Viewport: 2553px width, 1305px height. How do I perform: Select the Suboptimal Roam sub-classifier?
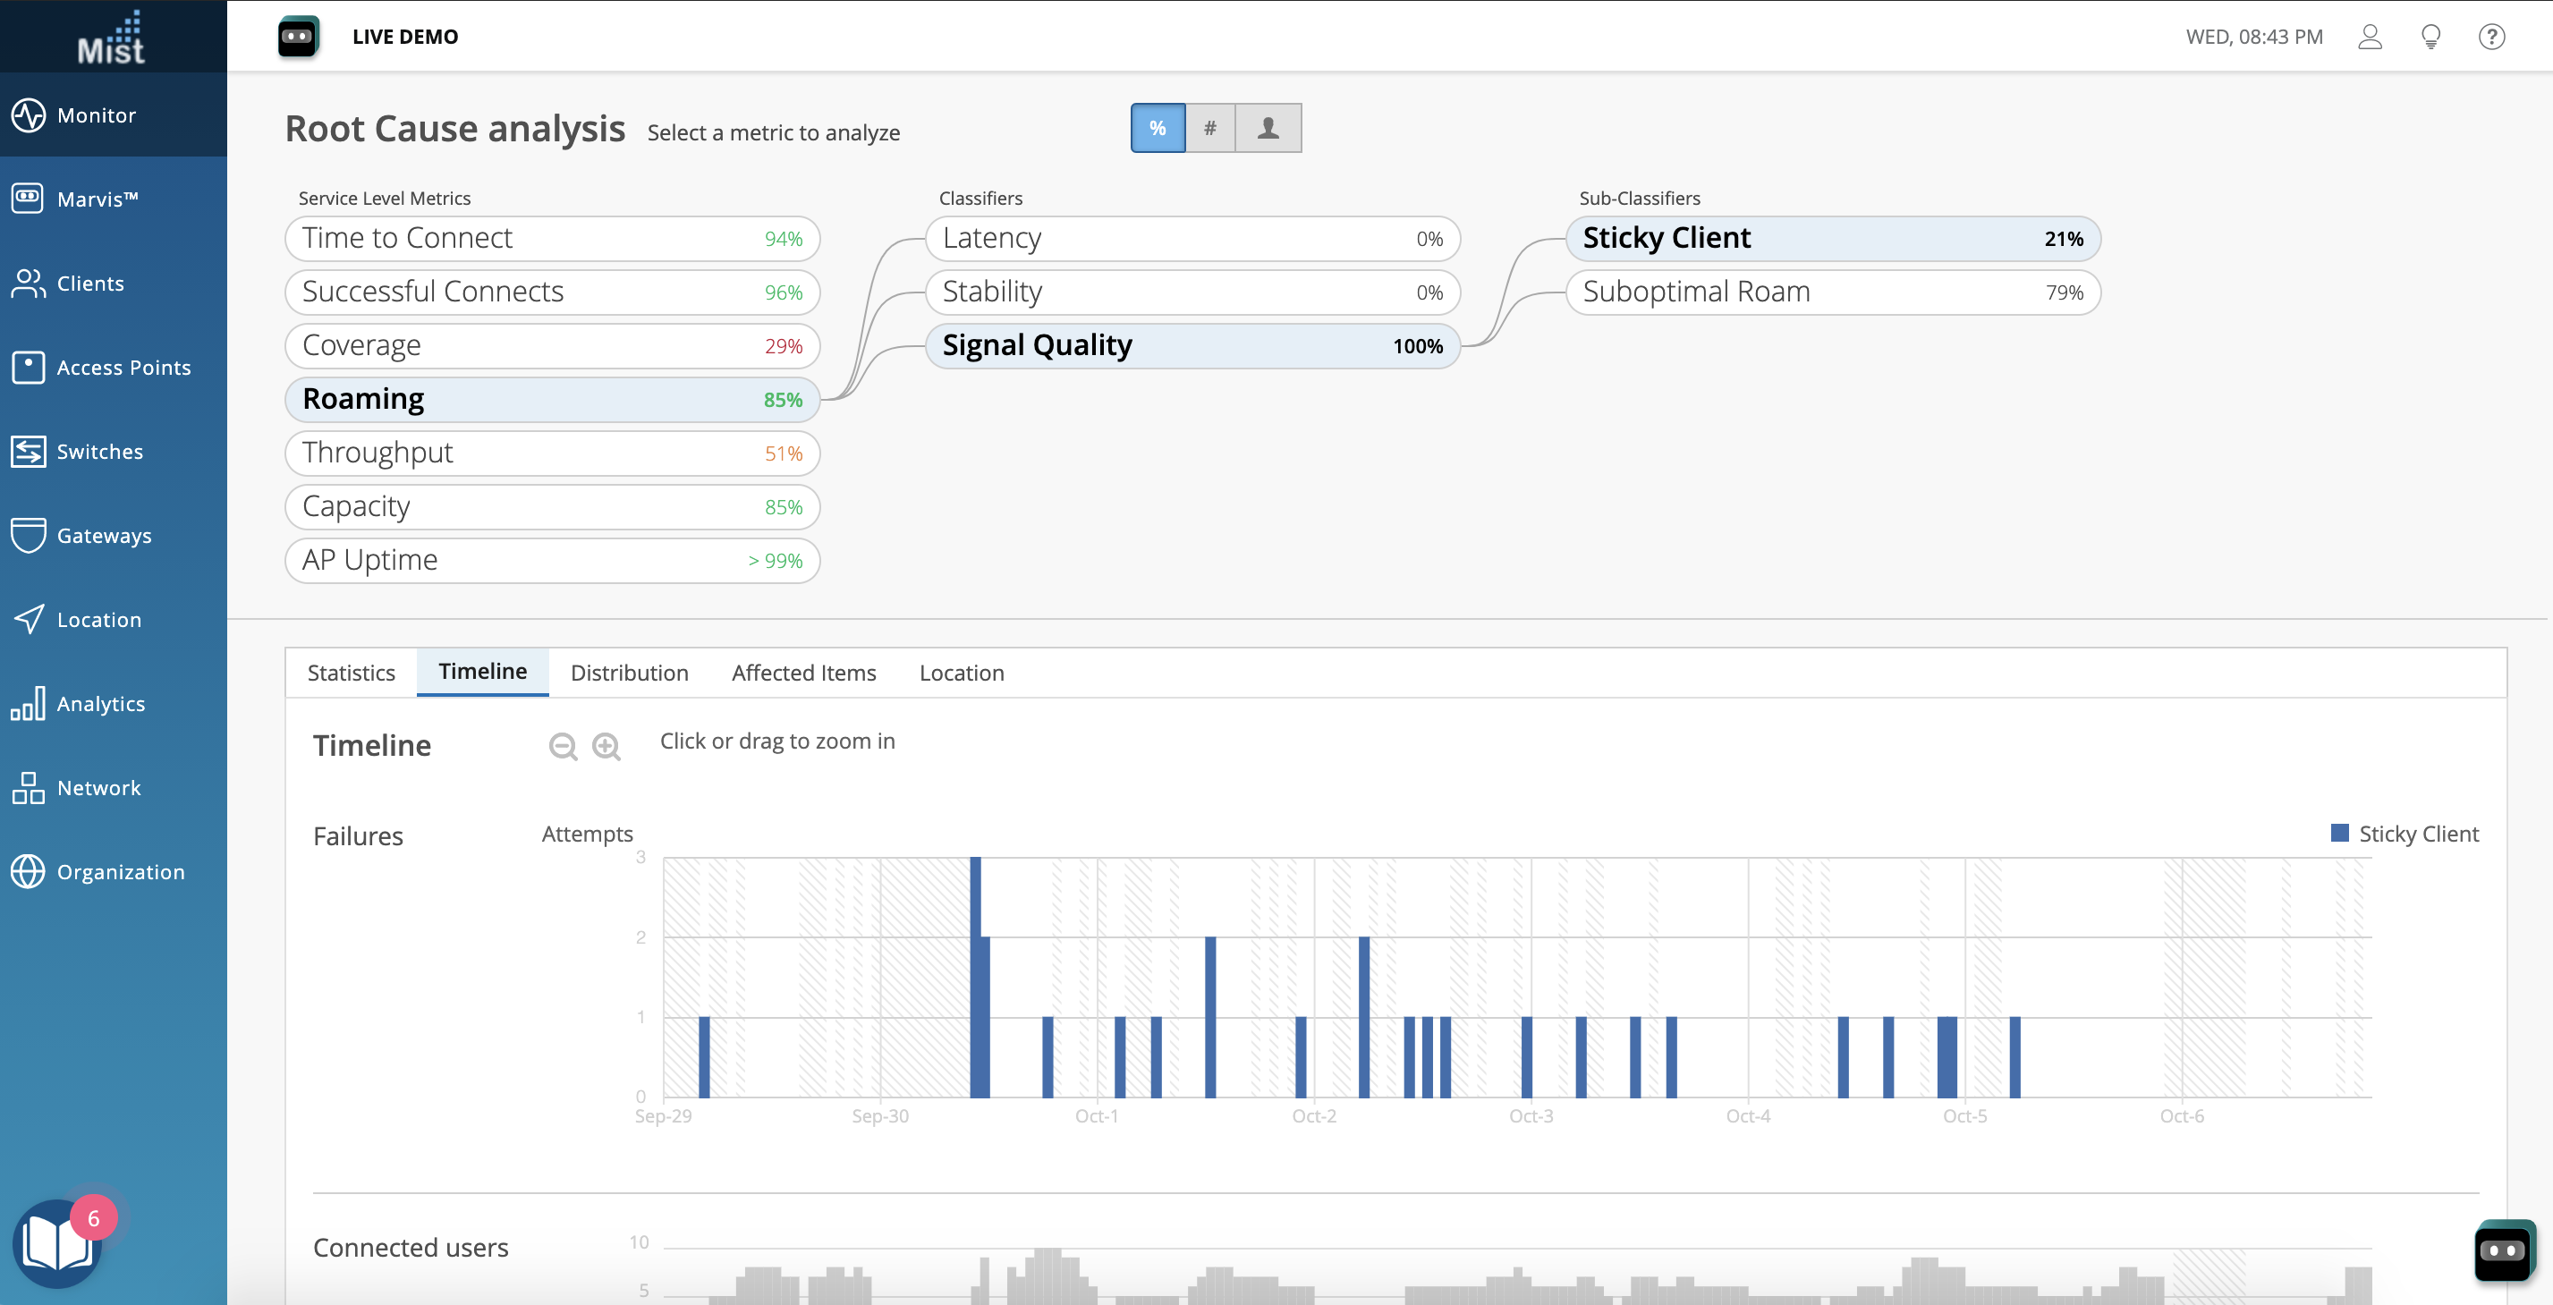(1833, 292)
